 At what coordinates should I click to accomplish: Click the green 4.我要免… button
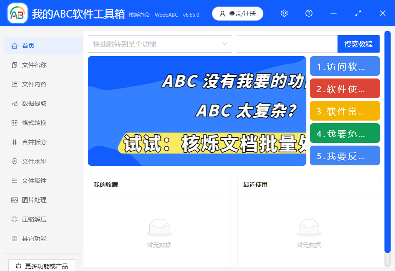[x=345, y=133]
